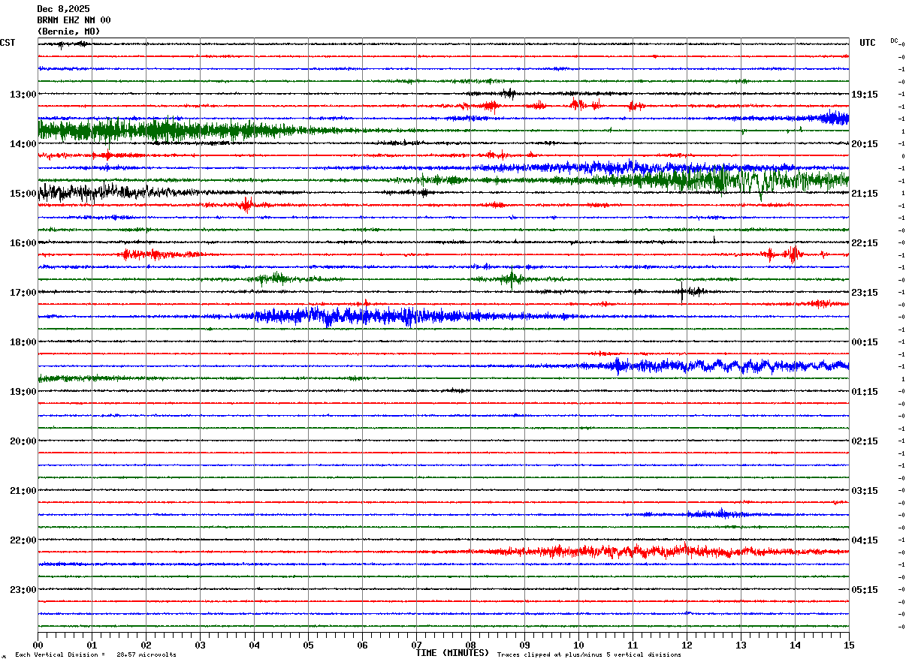Image resolution: width=909 pixels, height=665 pixels.
Task: Click the 02:15 UTC time label
Action: (865, 441)
